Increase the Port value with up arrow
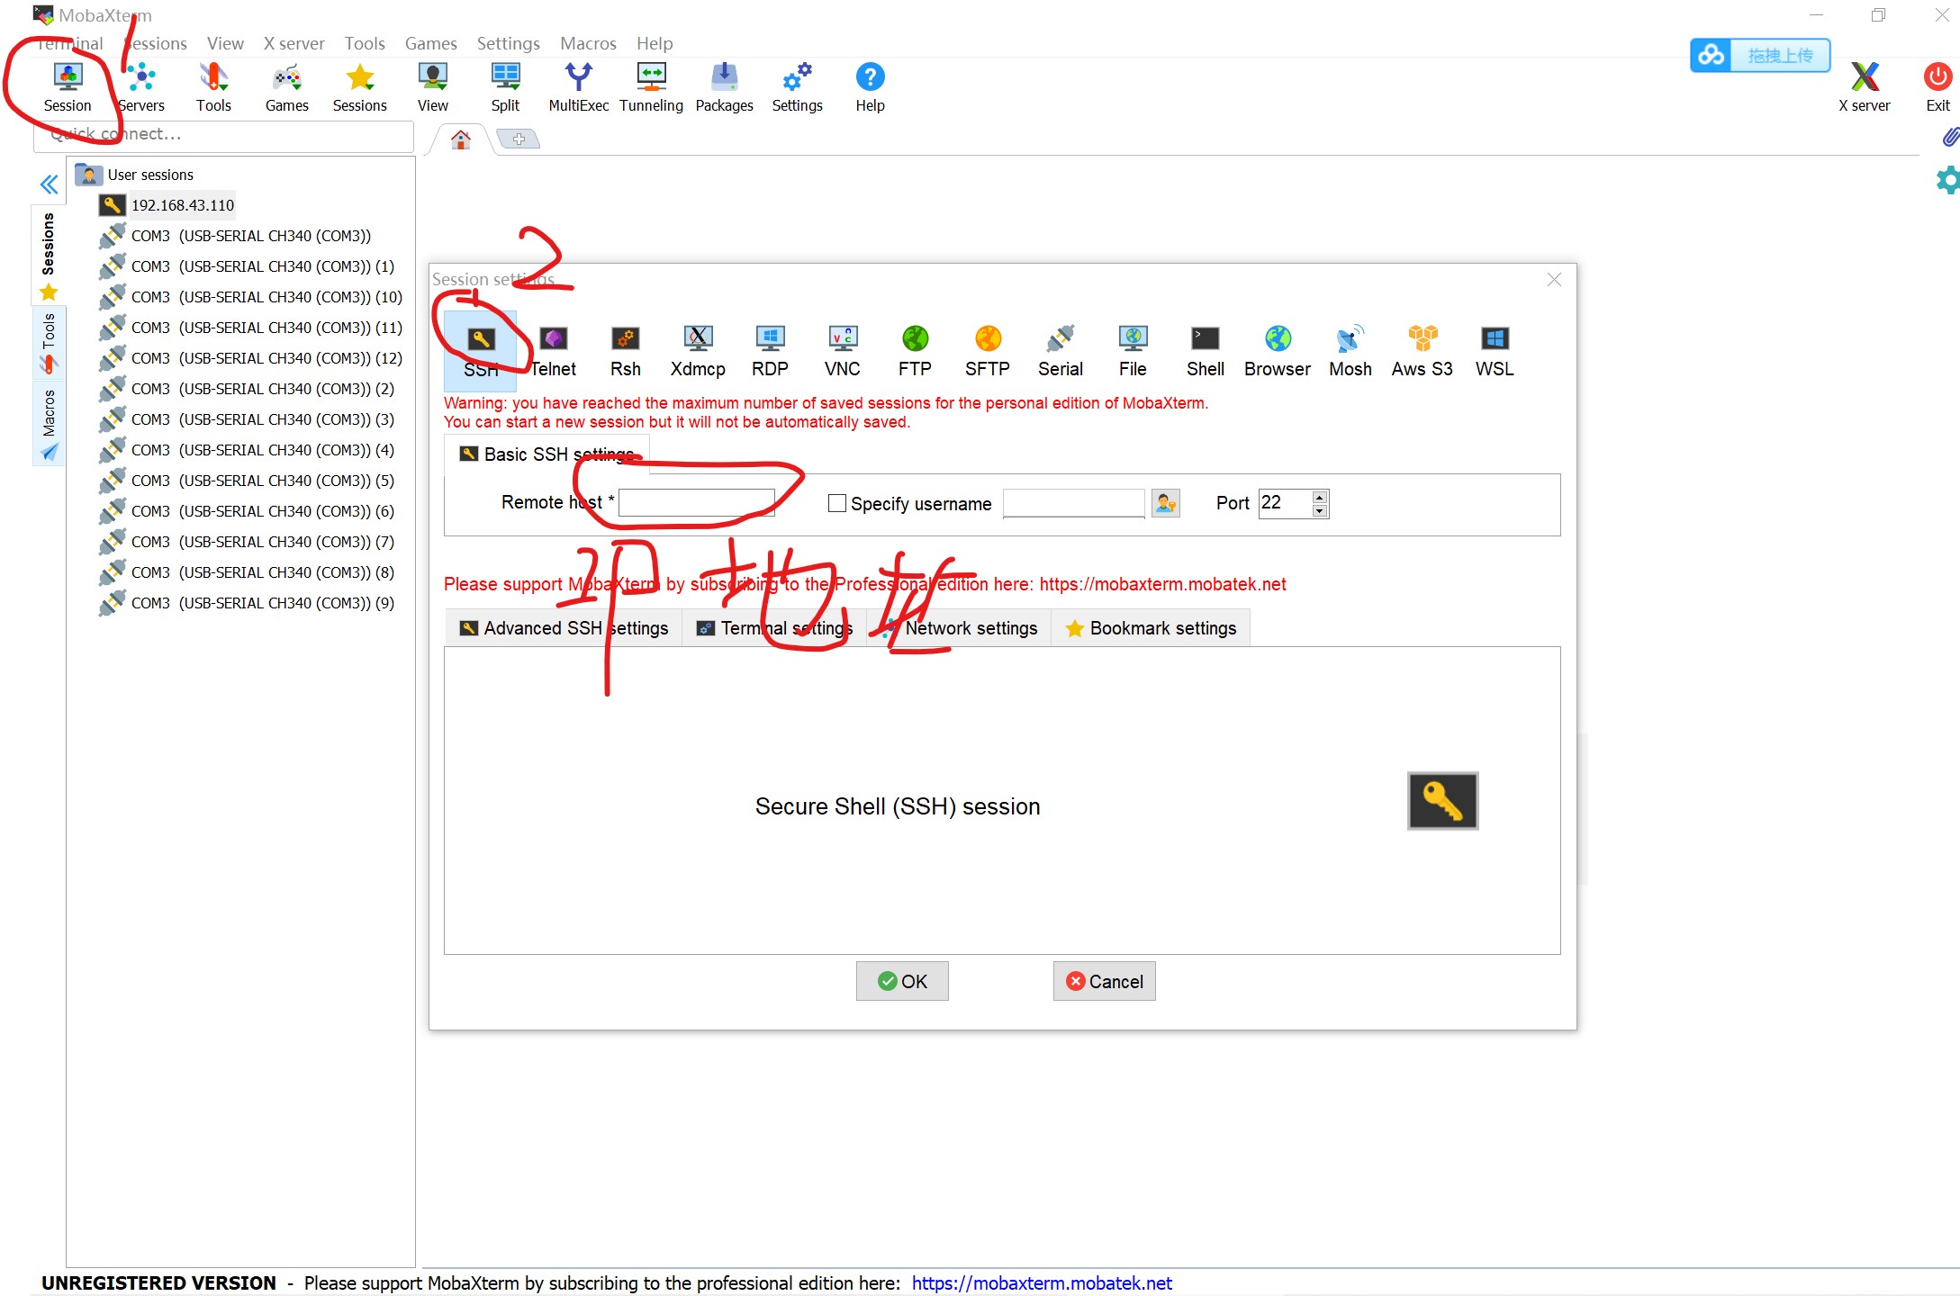Viewport: 1960px width, 1296px height. [1319, 497]
